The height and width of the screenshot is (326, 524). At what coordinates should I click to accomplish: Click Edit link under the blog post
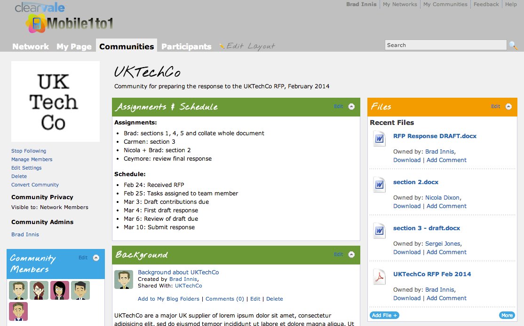(x=255, y=299)
